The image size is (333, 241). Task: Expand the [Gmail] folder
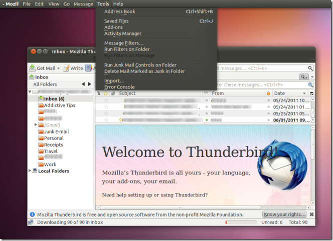coord(36,124)
